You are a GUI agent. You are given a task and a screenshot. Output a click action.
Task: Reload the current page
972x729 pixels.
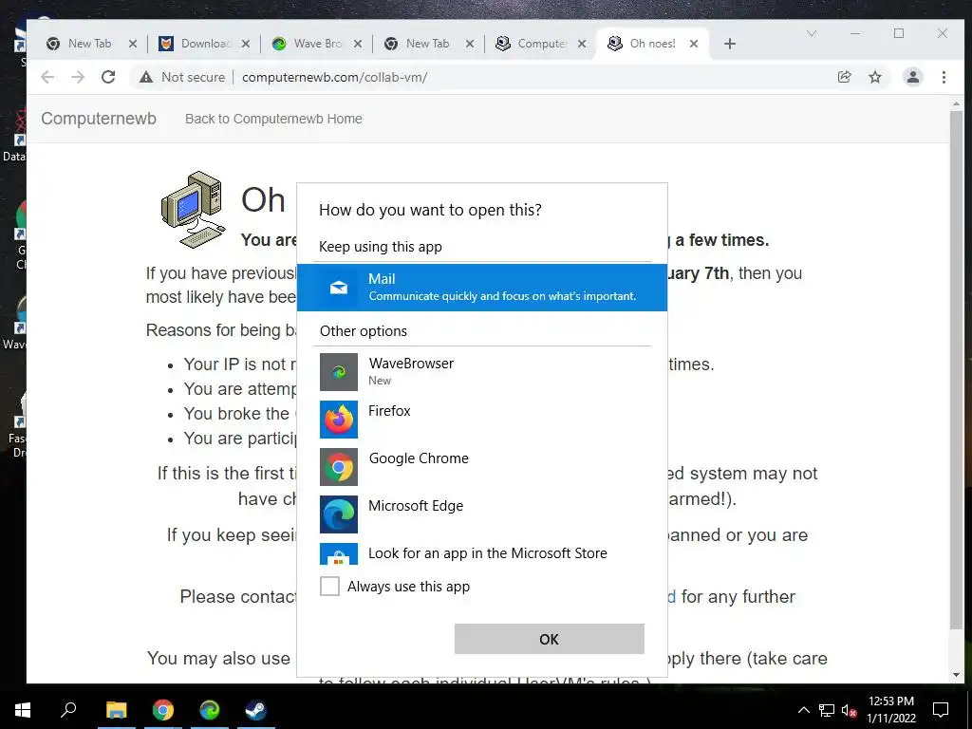[108, 77]
